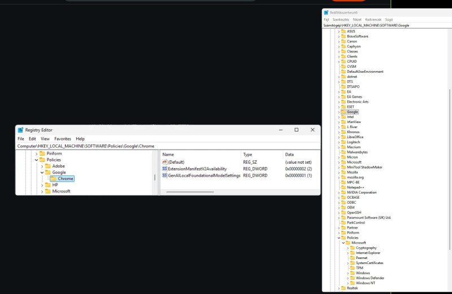This screenshot has width=452, height=294.
Task: Open the Fájl menu in Hungarian registry editor
Action: point(326,20)
